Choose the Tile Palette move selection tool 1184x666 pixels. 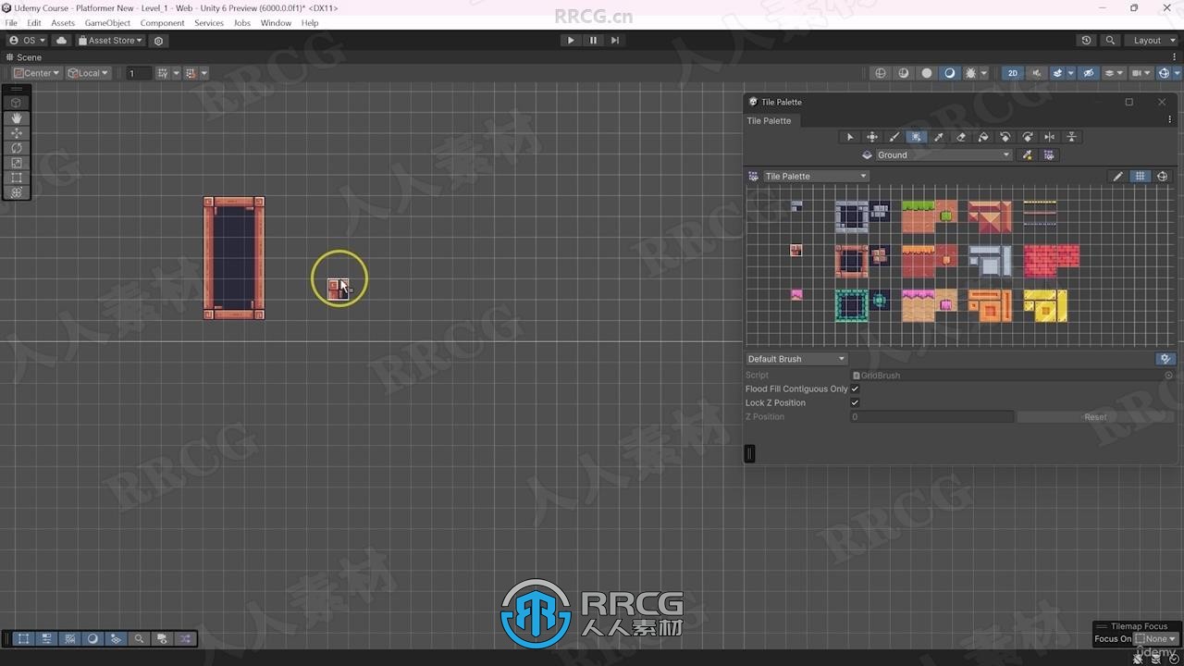872,137
